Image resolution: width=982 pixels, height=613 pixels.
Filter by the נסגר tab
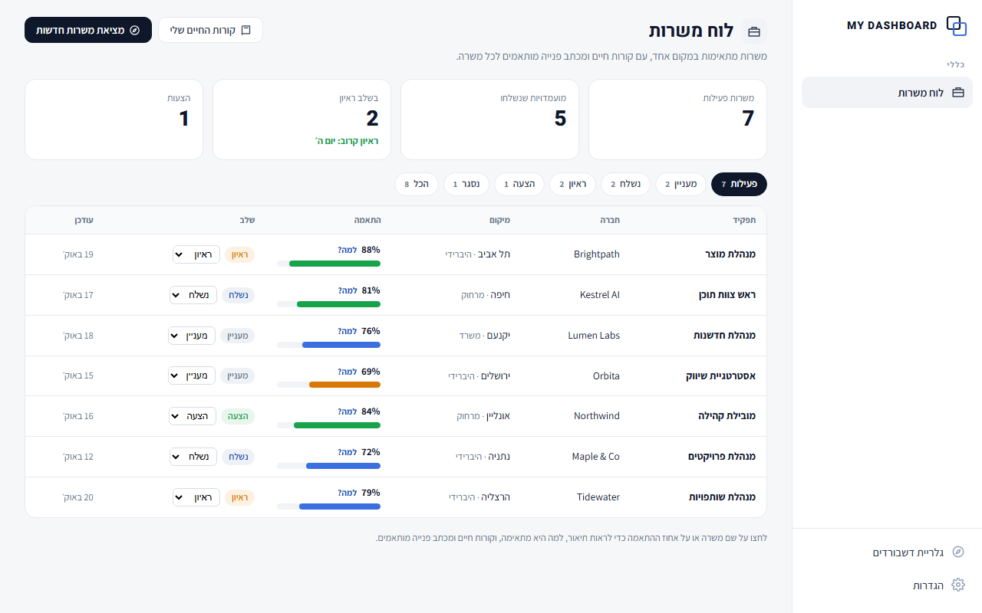pos(466,184)
